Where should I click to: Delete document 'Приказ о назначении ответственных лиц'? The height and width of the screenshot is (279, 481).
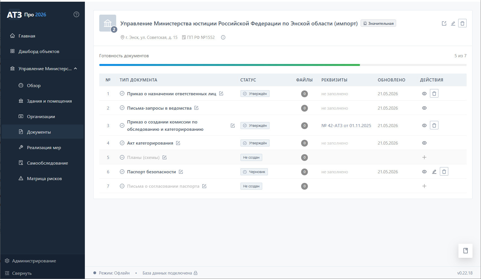pyautogui.click(x=434, y=94)
